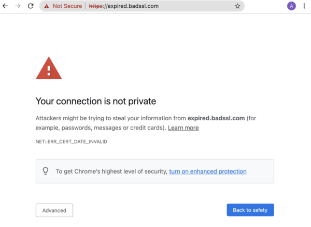Screen dimensions: 311x227
Task: Open the "Learn more" link
Action: pyautogui.click(x=183, y=128)
